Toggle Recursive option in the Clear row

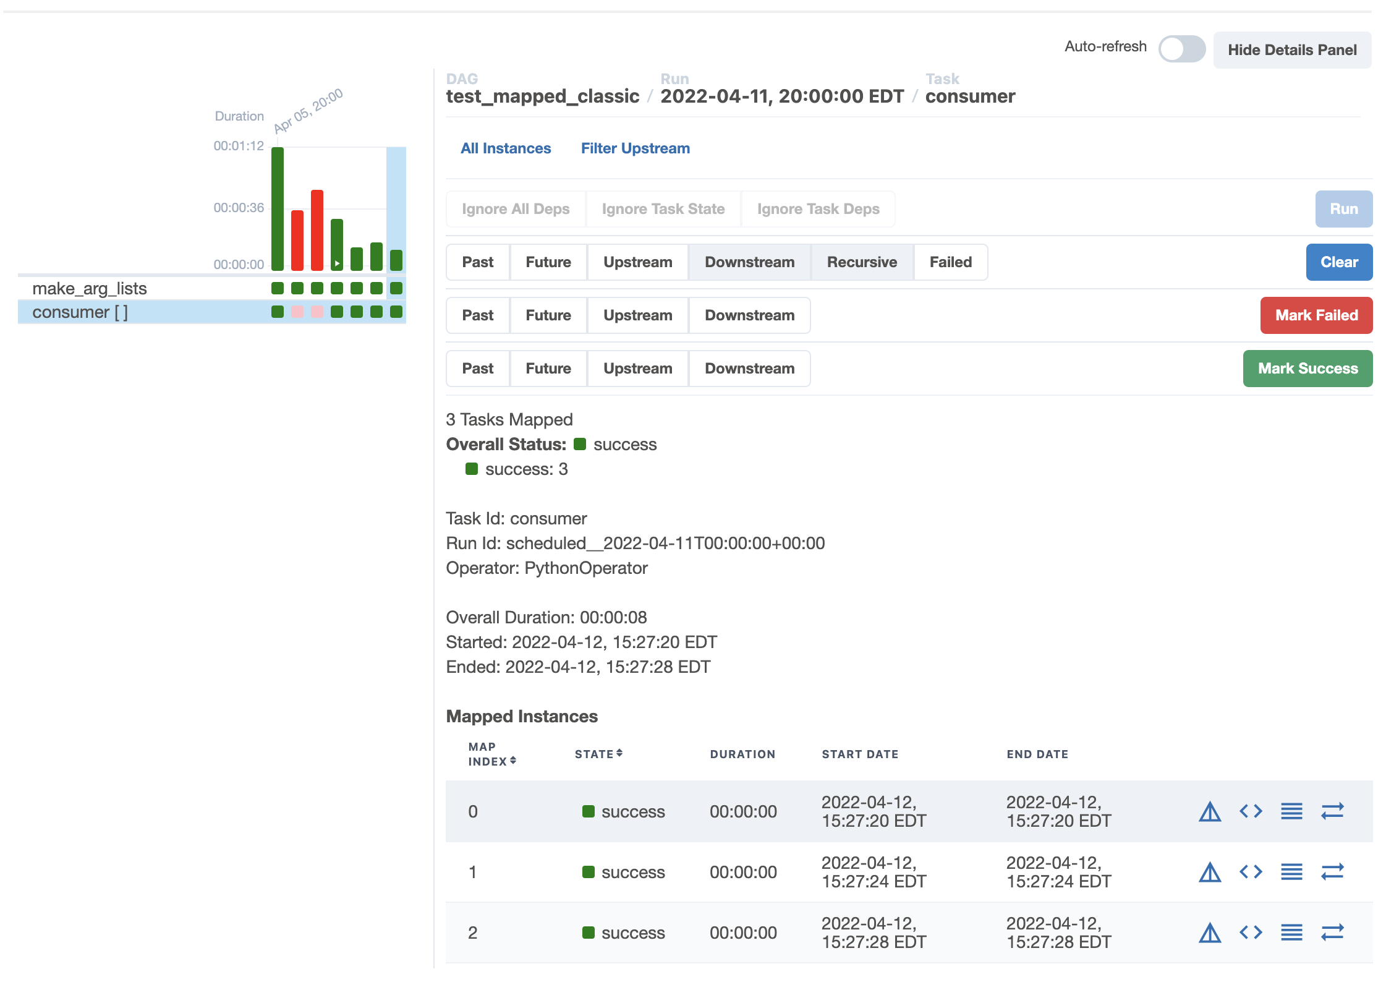click(x=862, y=262)
